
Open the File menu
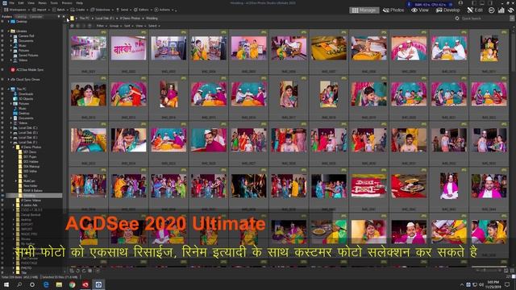point(12,3)
